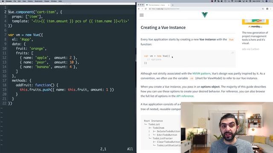Click the 'All' indicator in Vim status line
273x153 pixels.
(x=130, y=149)
